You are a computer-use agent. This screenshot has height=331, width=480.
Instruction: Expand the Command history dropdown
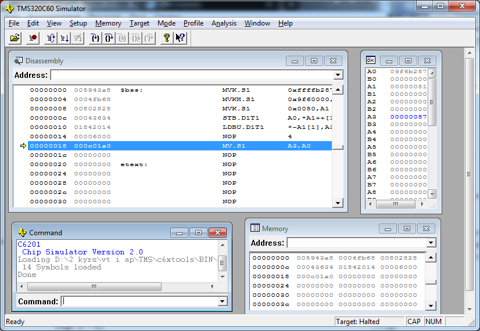222,301
